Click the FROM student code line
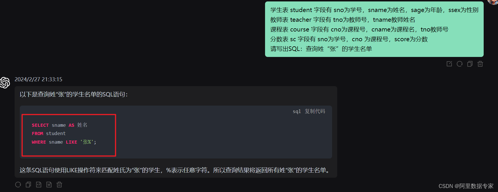The image size is (498, 192). (x=49, y=133)
